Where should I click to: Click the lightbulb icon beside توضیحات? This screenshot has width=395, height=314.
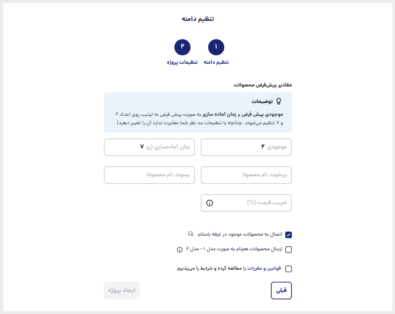coord(278,101)
